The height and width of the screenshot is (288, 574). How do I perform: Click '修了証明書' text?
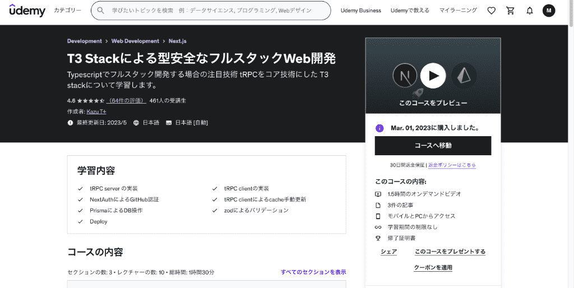point(401,238)
